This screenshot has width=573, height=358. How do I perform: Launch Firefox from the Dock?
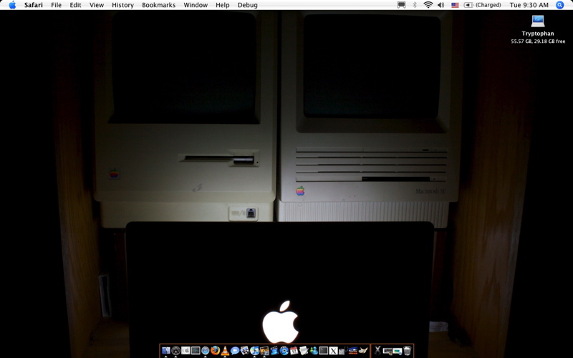pyautogui.click(x=216, y=351)
